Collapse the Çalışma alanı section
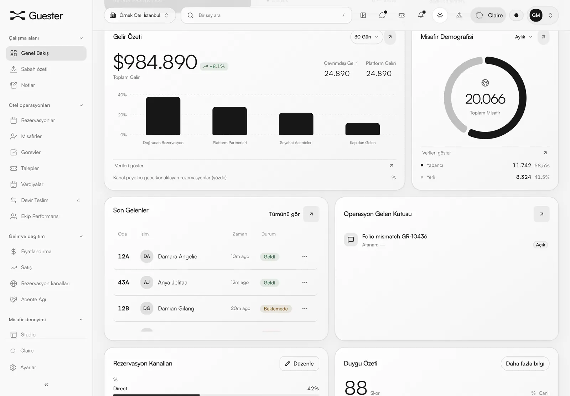 (x=46, y=38)
